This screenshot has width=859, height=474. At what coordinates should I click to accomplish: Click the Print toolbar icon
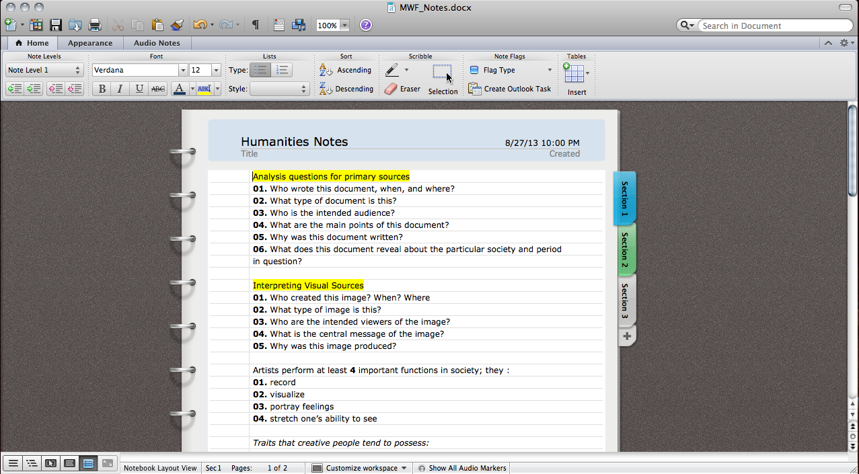click(94, 25)
